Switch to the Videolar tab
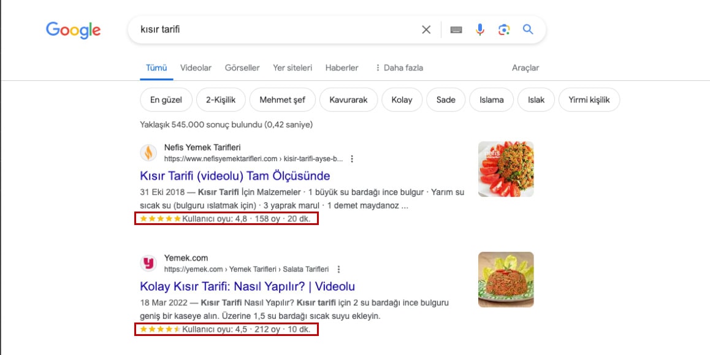Screen dimensions: 710x355 click(x=196, y=67)
